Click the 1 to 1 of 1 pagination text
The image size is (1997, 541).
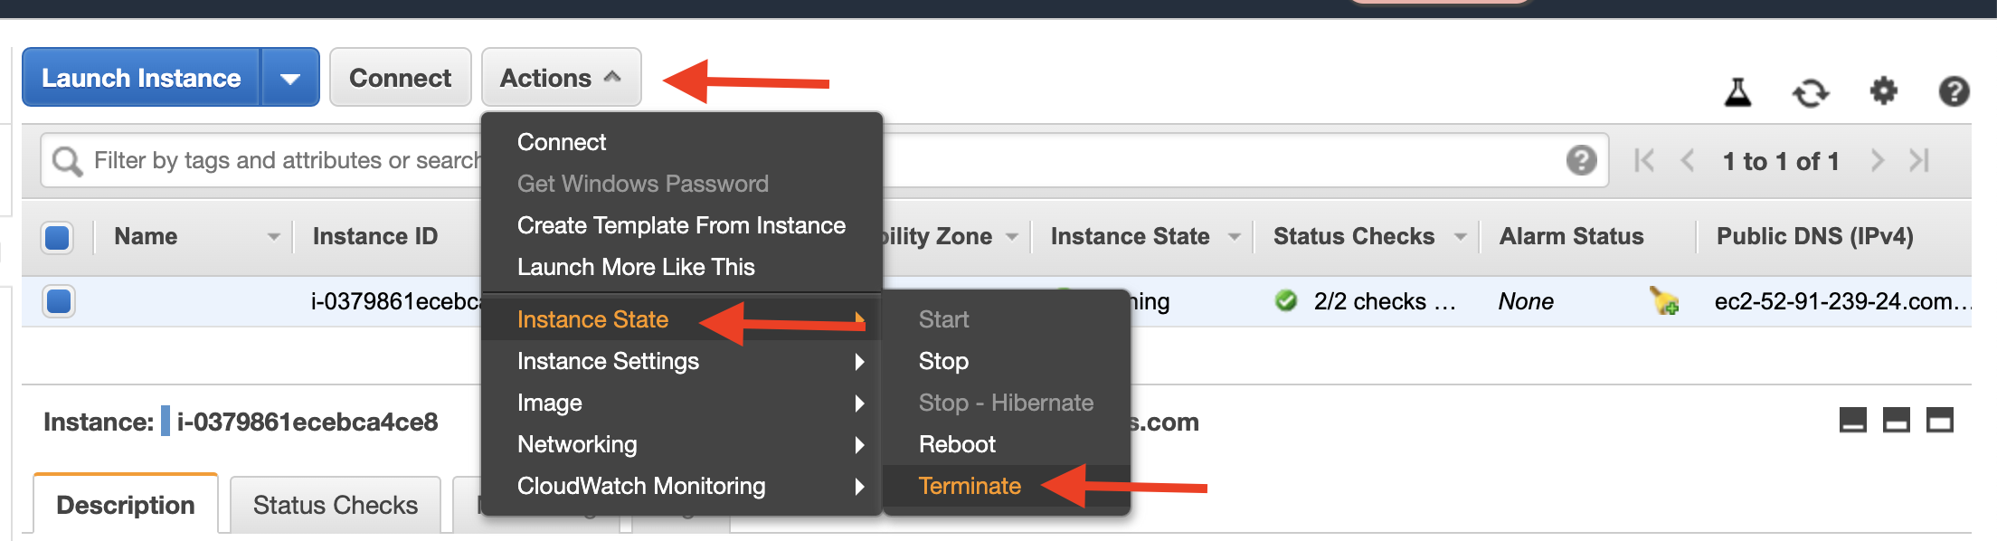(x=1781, y=161)
